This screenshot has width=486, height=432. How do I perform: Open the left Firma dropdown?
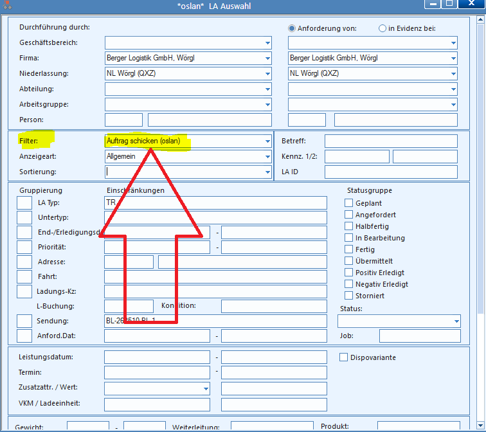tap(267, 59)
